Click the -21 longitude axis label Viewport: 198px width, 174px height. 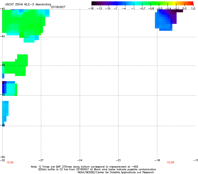(118, 160)
